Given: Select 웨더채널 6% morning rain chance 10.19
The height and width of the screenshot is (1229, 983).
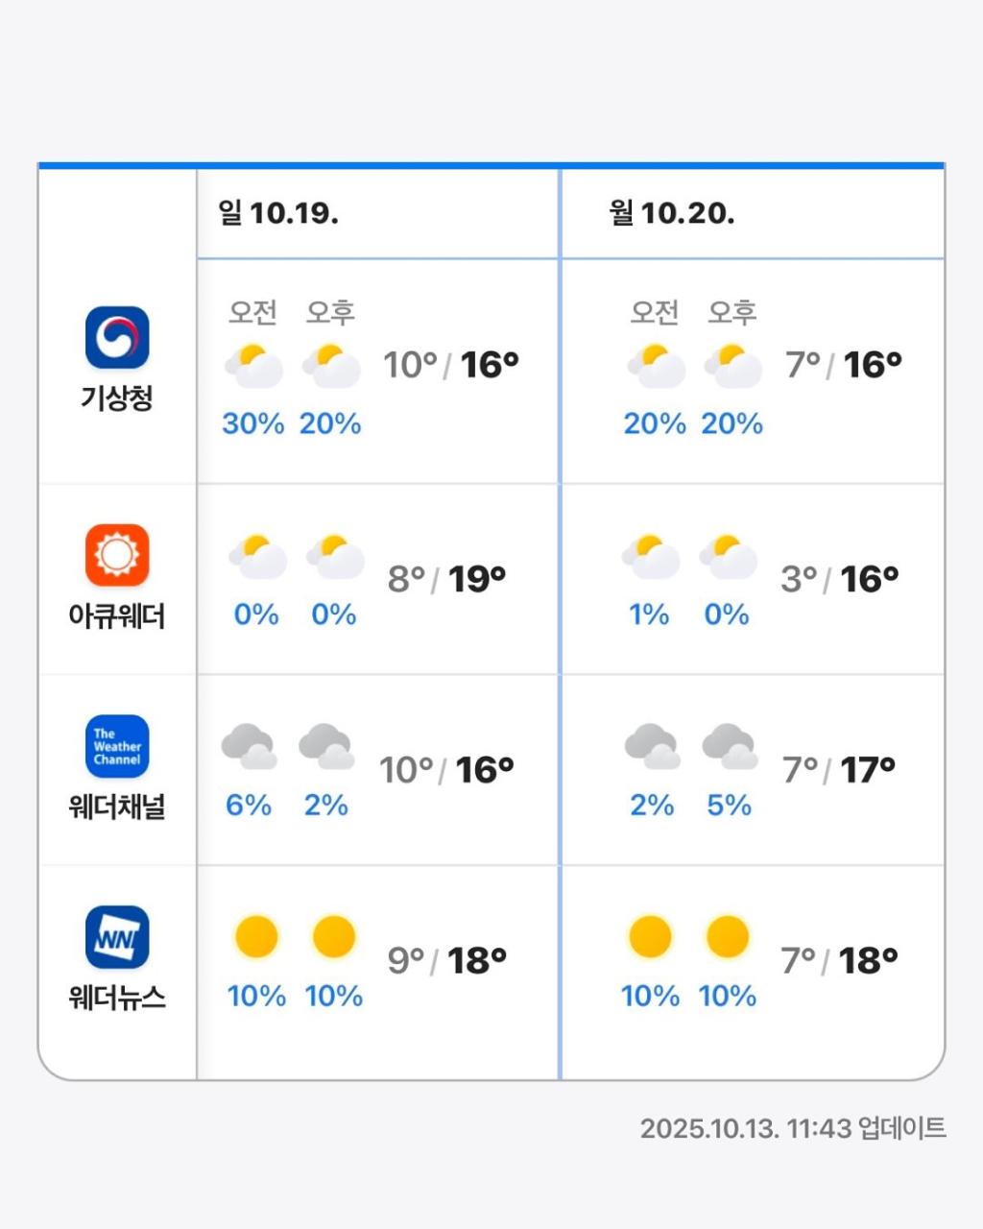Looking at the screenshot, I should (x=249, y=805).
